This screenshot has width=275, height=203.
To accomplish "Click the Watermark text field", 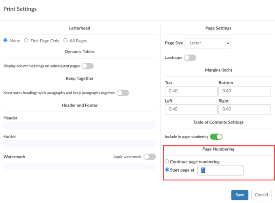I will tap(79, 166).
